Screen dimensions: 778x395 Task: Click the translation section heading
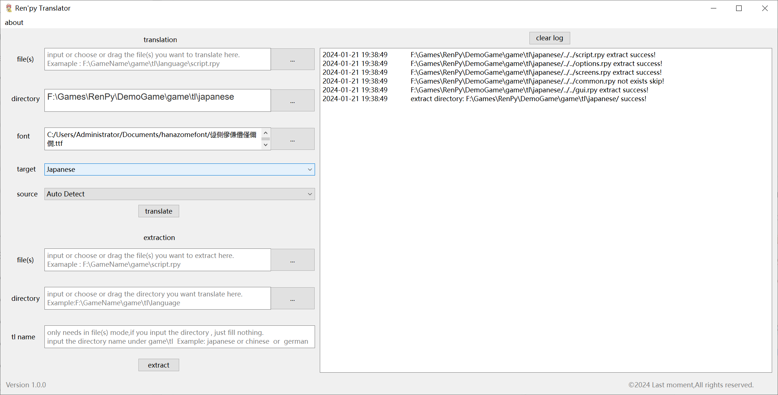pos(160,40)
